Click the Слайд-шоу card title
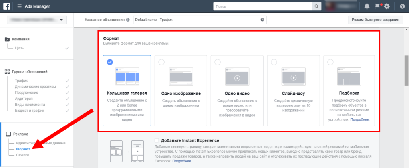The height and width of the screenshot is (168, 409). pos(294,93)
